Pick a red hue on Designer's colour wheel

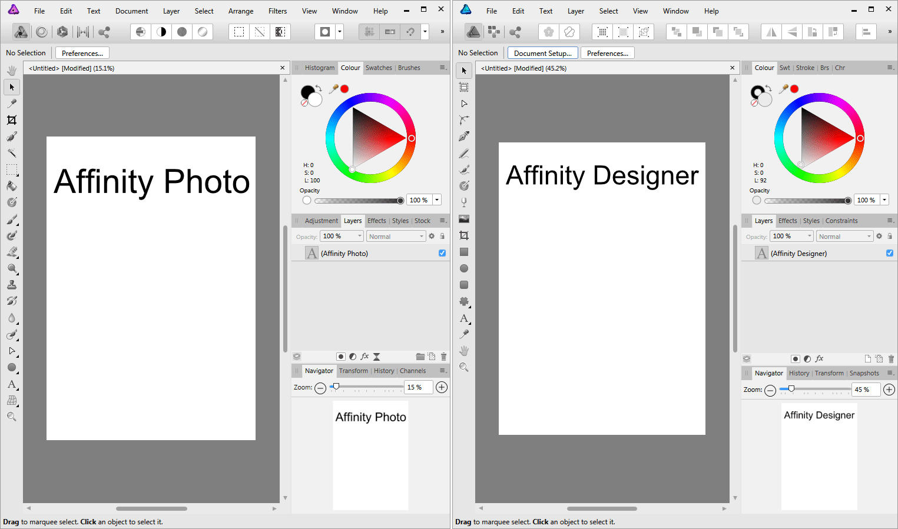coord(860,138)
